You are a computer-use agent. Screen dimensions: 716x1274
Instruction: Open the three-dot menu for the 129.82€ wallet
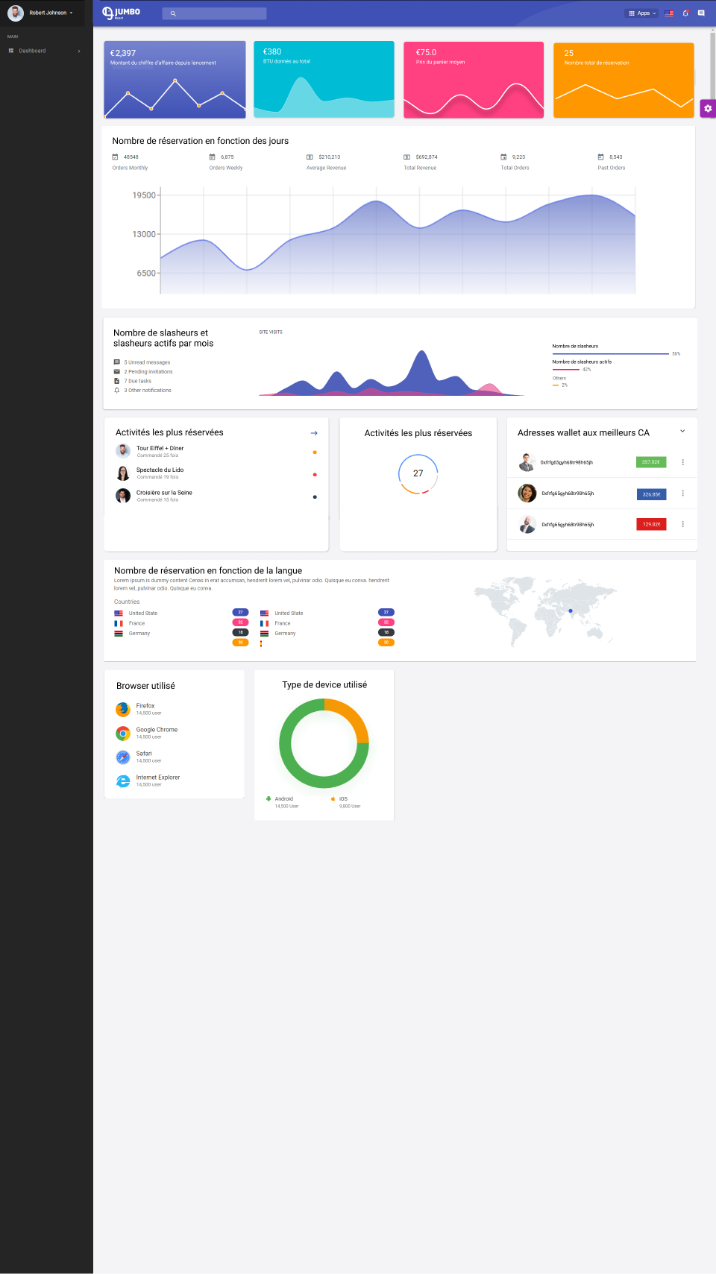682,525
